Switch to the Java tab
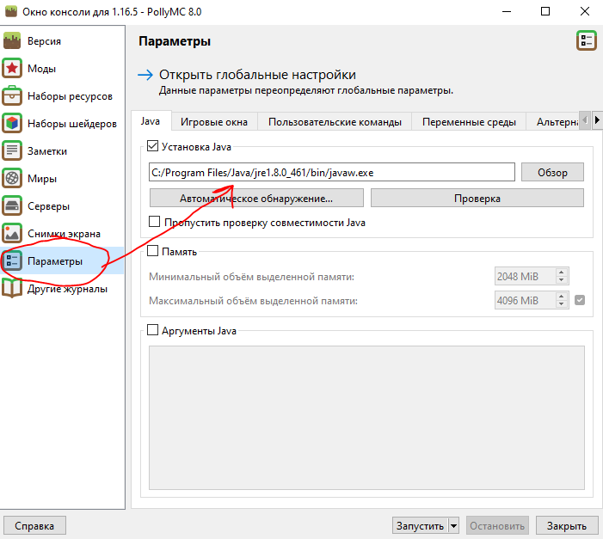 coord(151,121)
